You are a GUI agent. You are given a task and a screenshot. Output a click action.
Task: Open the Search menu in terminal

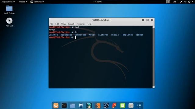pos(71,24)
